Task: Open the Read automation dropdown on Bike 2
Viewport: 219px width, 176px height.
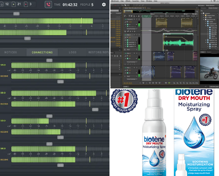Action: pyautogui.click(x=132, y=49)
